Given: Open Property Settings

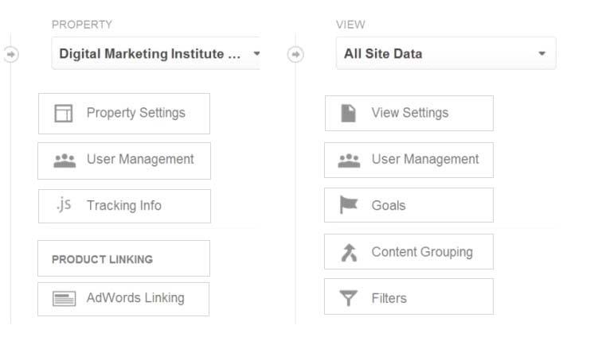Looking at the screenshot, I should point(124,114).
